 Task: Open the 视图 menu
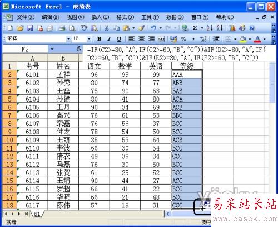tap(75, 17)
